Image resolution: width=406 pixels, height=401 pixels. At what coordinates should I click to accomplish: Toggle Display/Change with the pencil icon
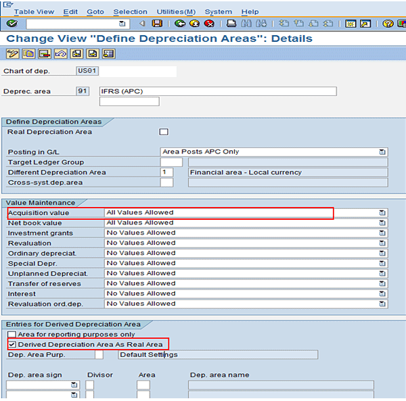click(12, 54)
